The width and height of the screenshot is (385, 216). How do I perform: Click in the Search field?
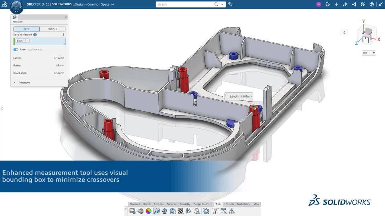tap(185, 4)
